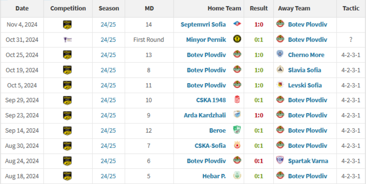Click the MD column header

point(149,9)
